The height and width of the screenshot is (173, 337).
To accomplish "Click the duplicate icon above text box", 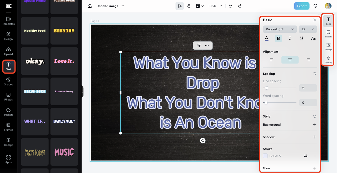I will 199,46.
